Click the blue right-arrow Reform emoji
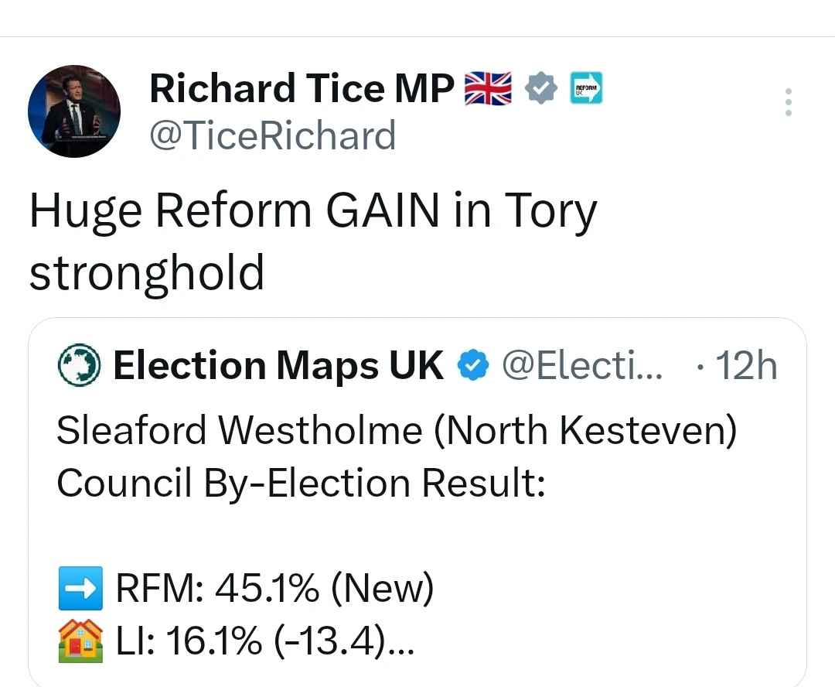This screenshot has height=687, width=835. click(80, 590)
